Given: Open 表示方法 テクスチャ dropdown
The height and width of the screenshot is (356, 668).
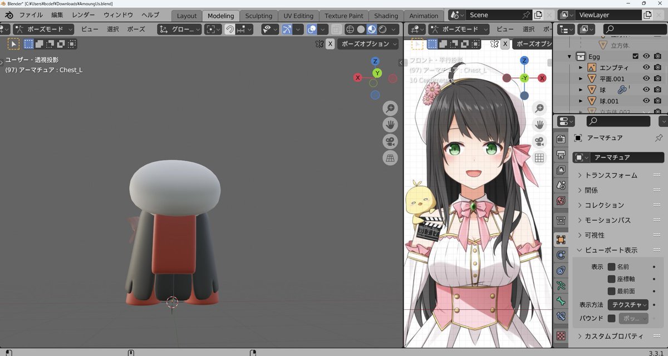Looking at the screenshot, I should tap(627, 304).
